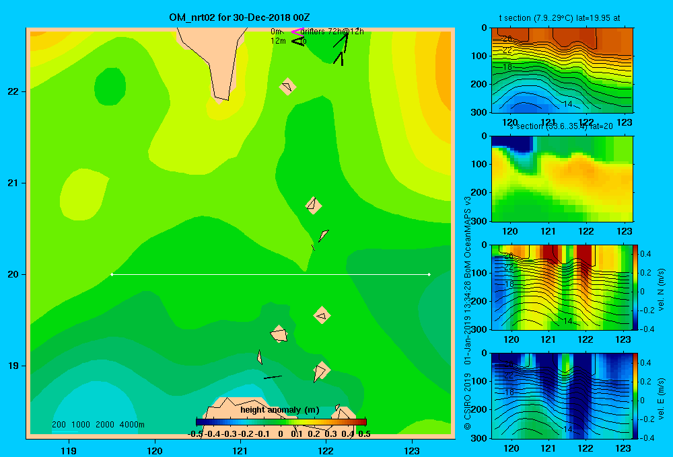Click longitude label 122 below main map
The height and width of the screenshot is (457, 673).
point(326,450)
